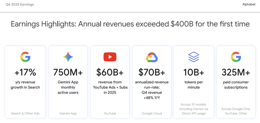Select the Gemini sparkle icon
This screenshot has width=260, height=123.
pyautogui.click(x=68, y=57)
